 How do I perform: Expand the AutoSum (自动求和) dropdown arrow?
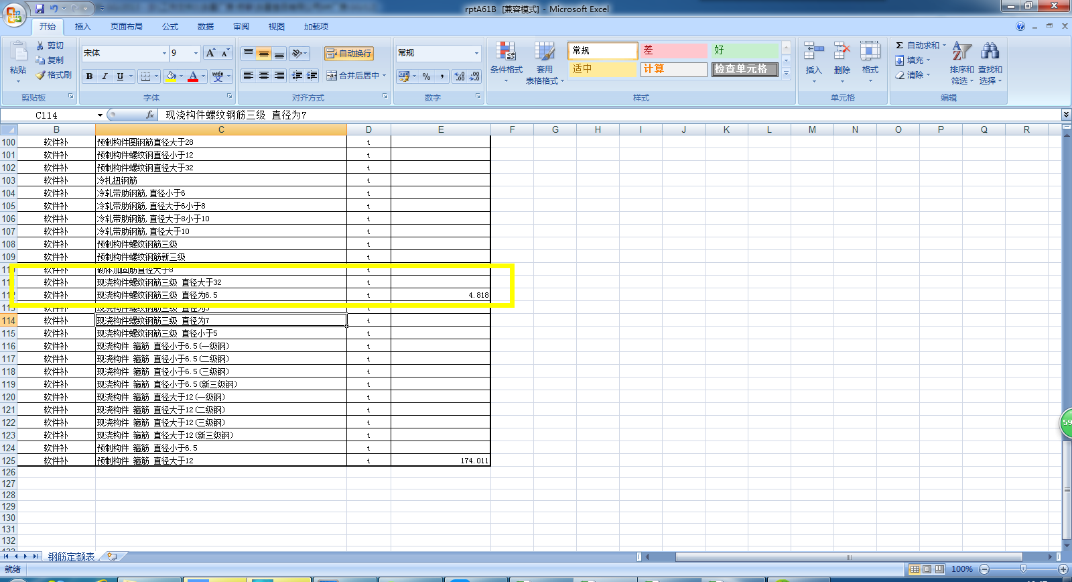pyautogui.click(x=945, y=46)
